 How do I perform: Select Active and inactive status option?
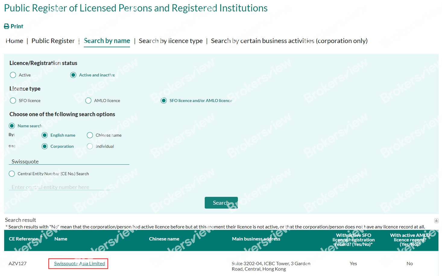[x=73, y=75]
